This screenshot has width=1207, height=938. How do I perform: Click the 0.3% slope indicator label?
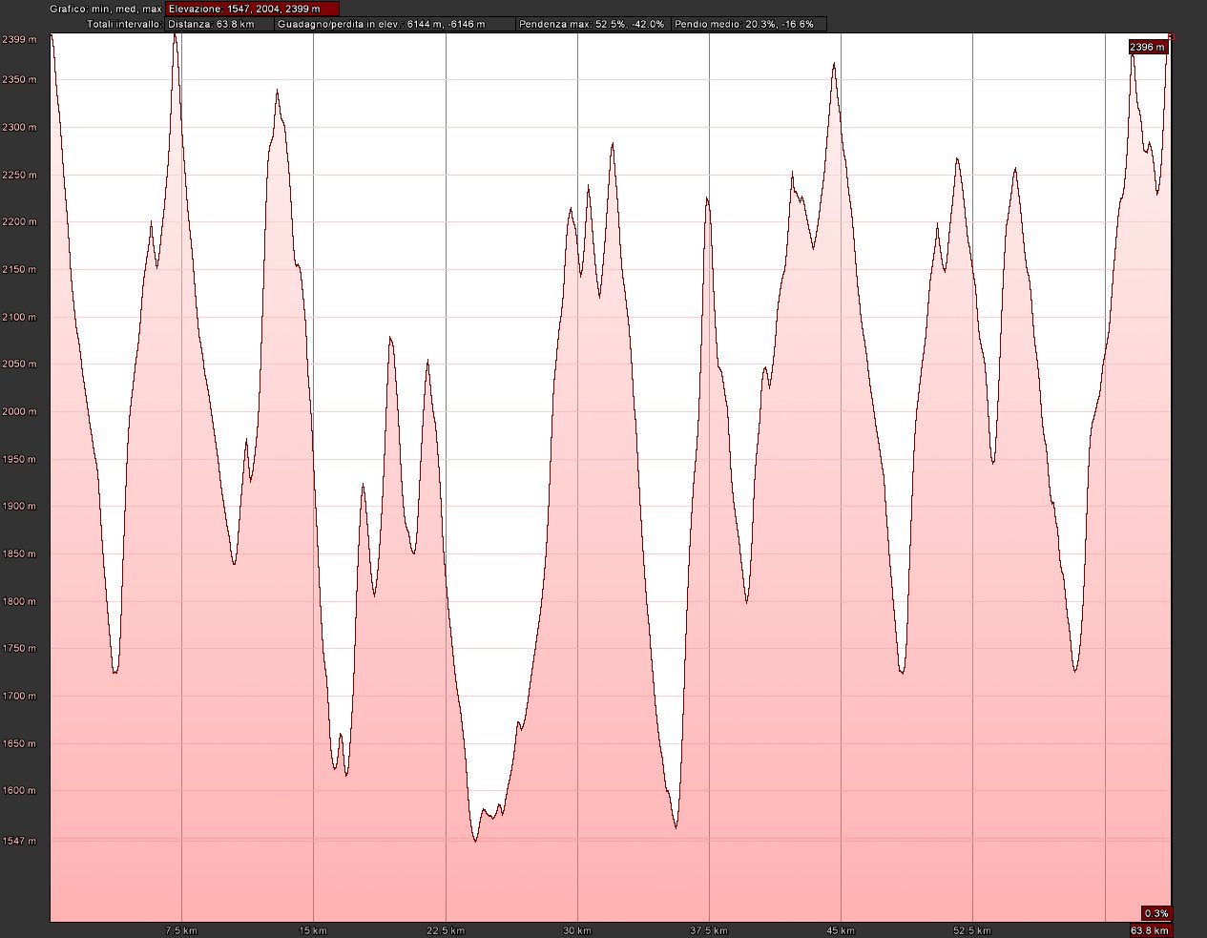pyautogui.click(x=1155, y=913)
